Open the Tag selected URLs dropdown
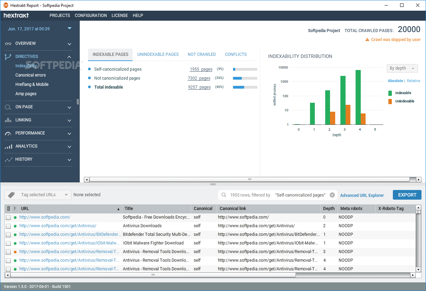The width and height of the screenshot is (426, 291). (x=38, y=195)
